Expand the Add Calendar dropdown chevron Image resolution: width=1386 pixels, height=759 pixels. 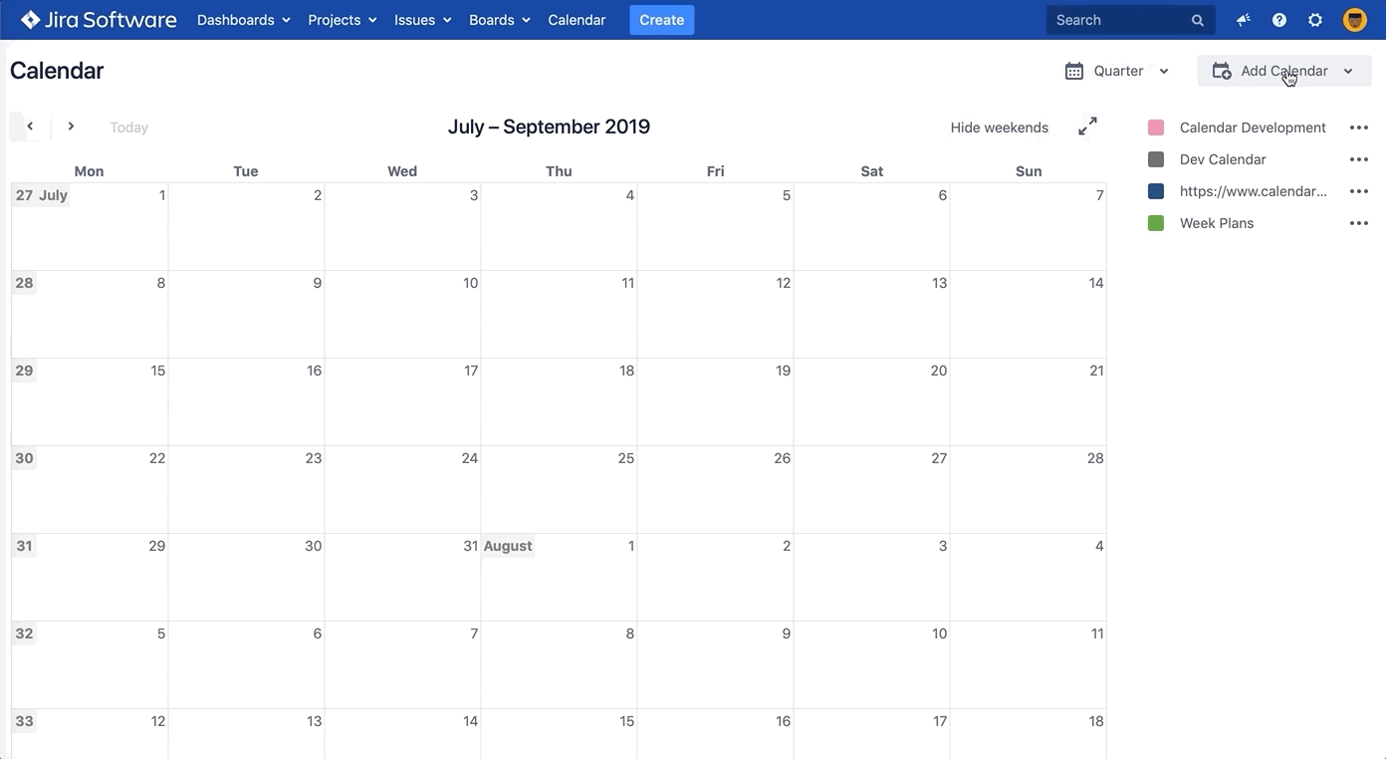[x=1348, y=71]
